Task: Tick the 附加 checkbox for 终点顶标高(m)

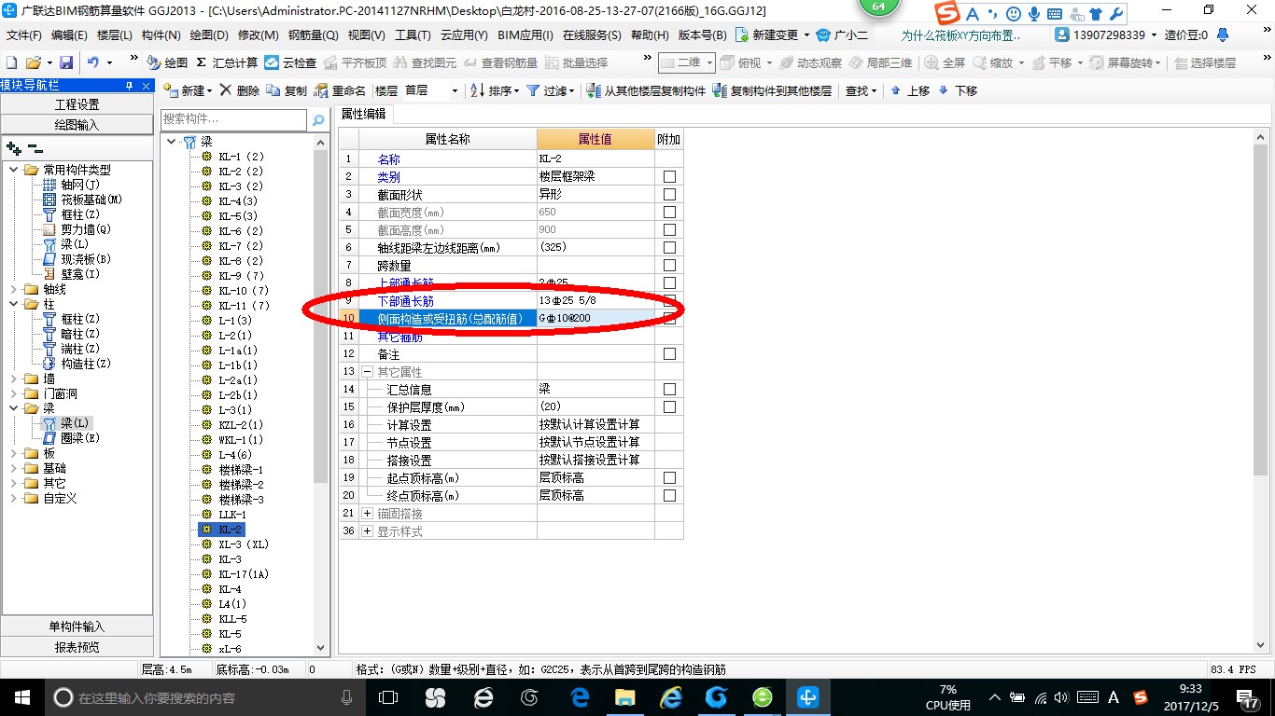Action: point(669,496)
